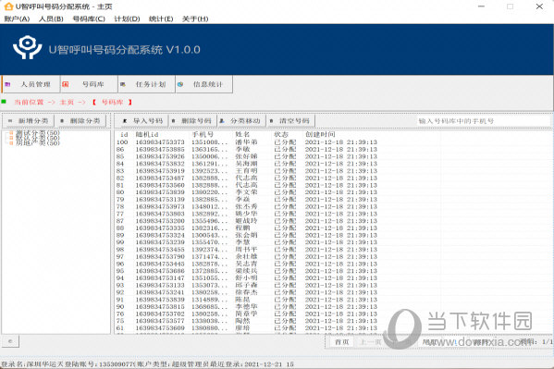Click the U智呼叫 logo in the banner
This screenshot has width=554, height=369.
(x=28, y=47)
